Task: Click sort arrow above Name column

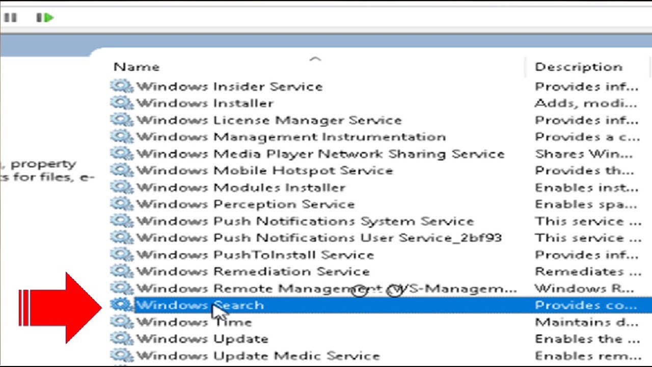Action: point(315,59)
